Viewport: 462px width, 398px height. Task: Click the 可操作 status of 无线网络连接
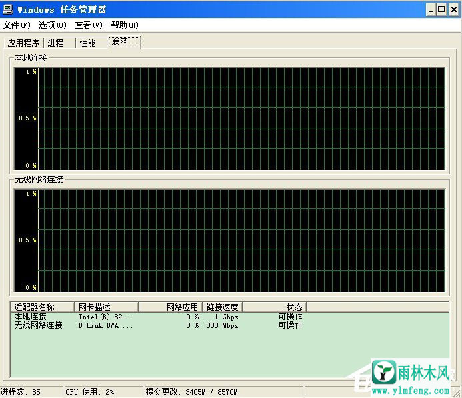290,325
